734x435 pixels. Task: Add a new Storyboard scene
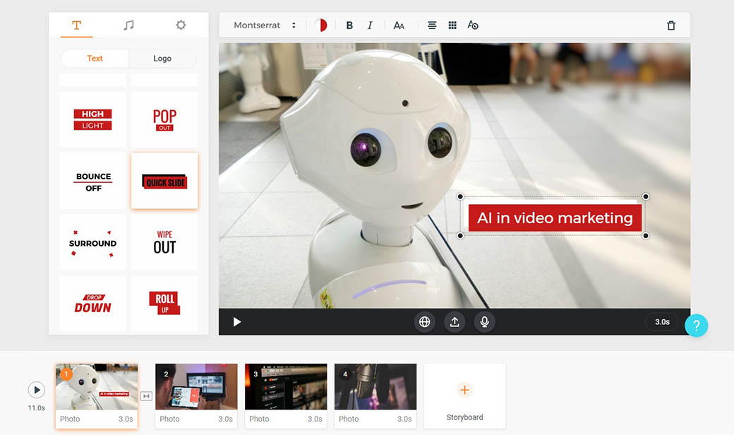464,395
